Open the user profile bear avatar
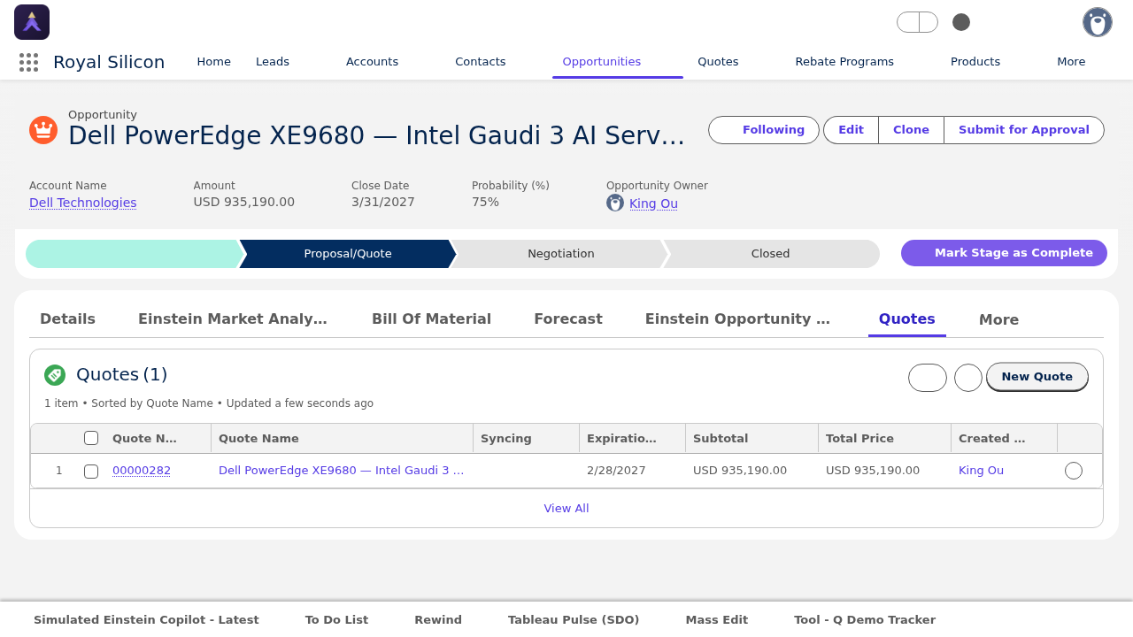The width and height of the screenshot is (1133, 637). pos(1098,22)
